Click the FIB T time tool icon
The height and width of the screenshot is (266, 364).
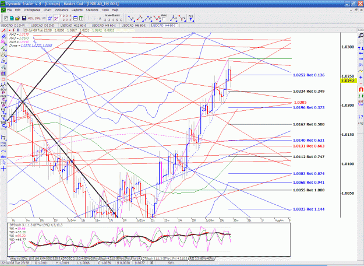[190, 18]
